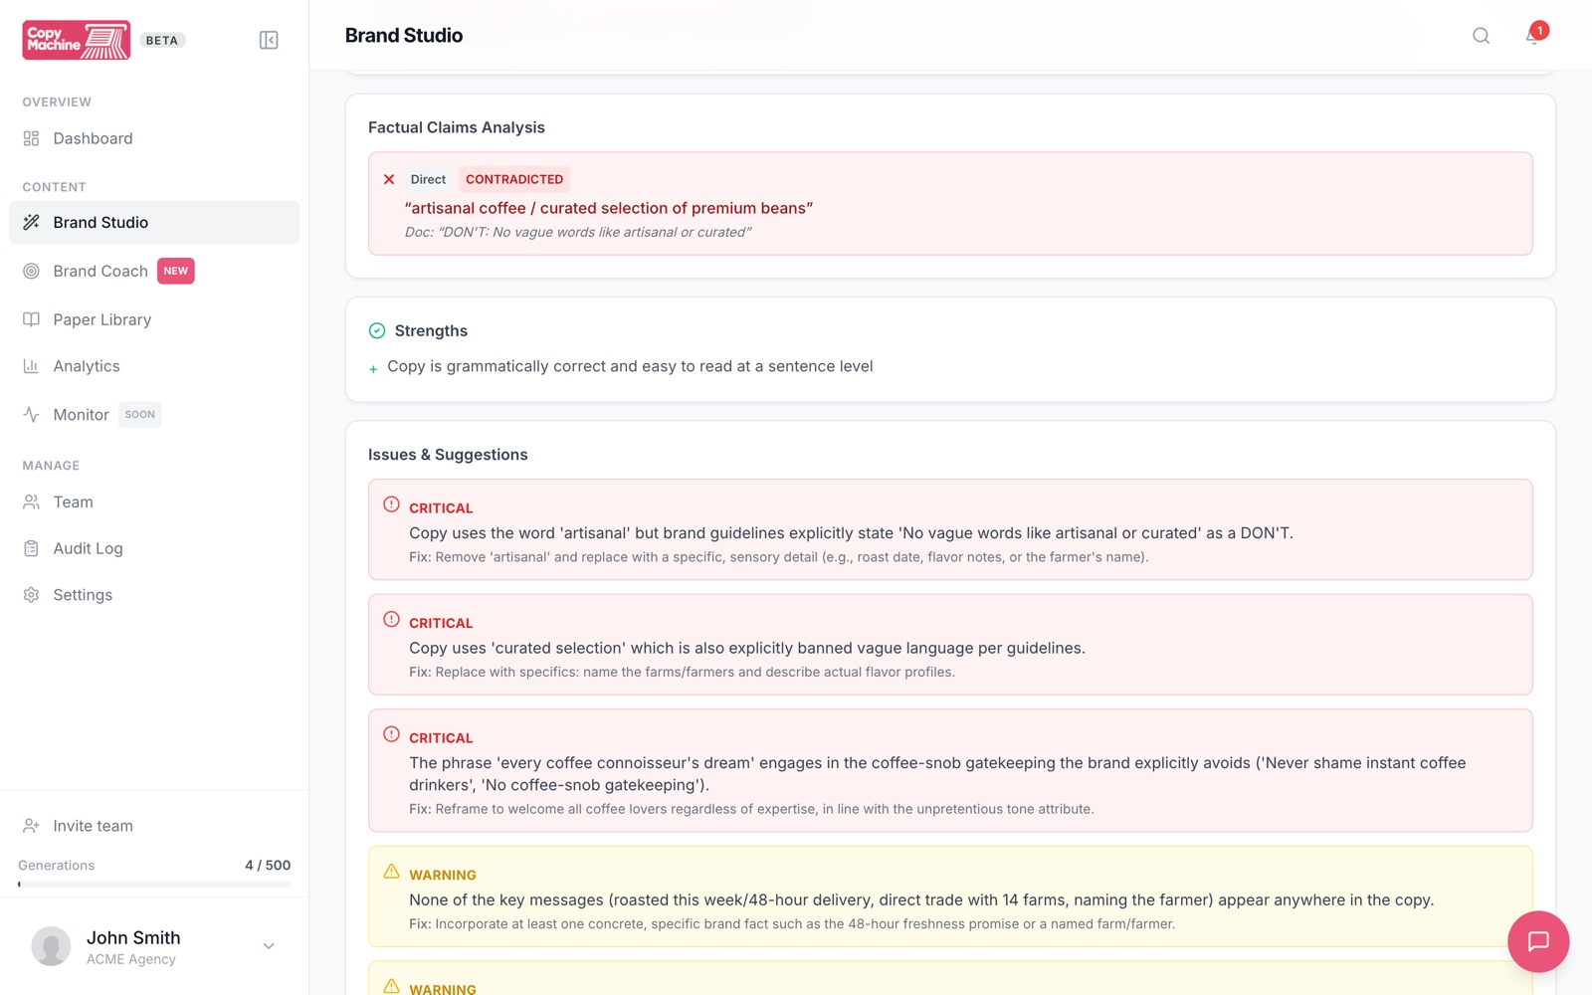
Task: Click the Invite team user-plus icon
Action: coord(31,825)
